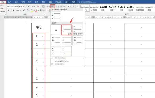
Task: Toggle italic formatting
Action: coord(11,10)
